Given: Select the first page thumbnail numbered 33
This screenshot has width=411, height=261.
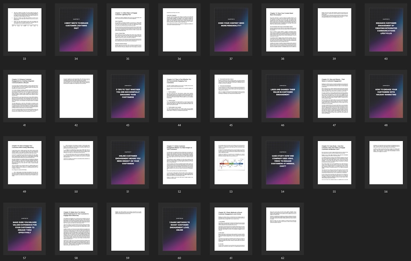Looking at the screenshot, I should pos(24,29).
